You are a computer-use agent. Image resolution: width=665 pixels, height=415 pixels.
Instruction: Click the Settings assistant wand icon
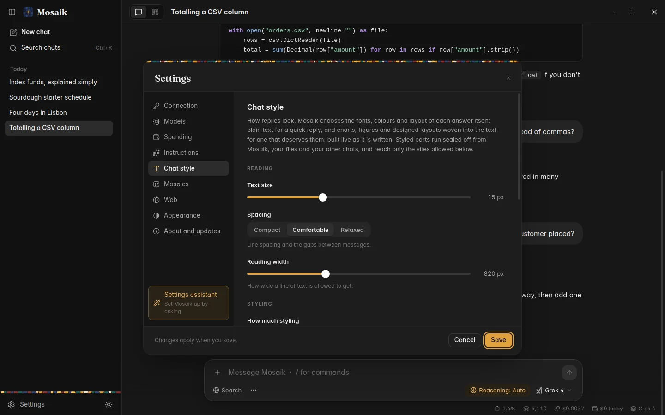pos(157,303)
